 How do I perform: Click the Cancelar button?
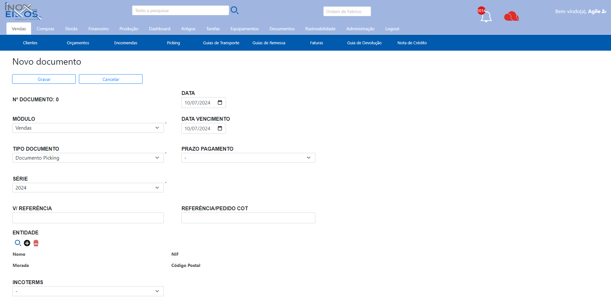(x=111, y=79)
